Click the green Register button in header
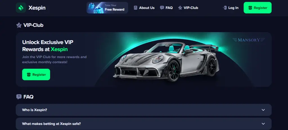This screenshot has width=288, height=130. pos(258,8)
